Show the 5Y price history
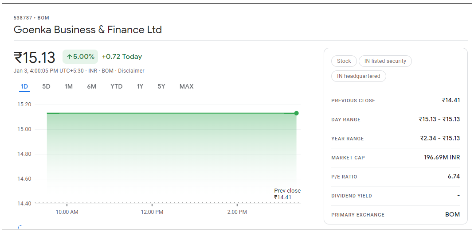Image resolution: width=474 pixels, height=232 pixels. point(161,86)
